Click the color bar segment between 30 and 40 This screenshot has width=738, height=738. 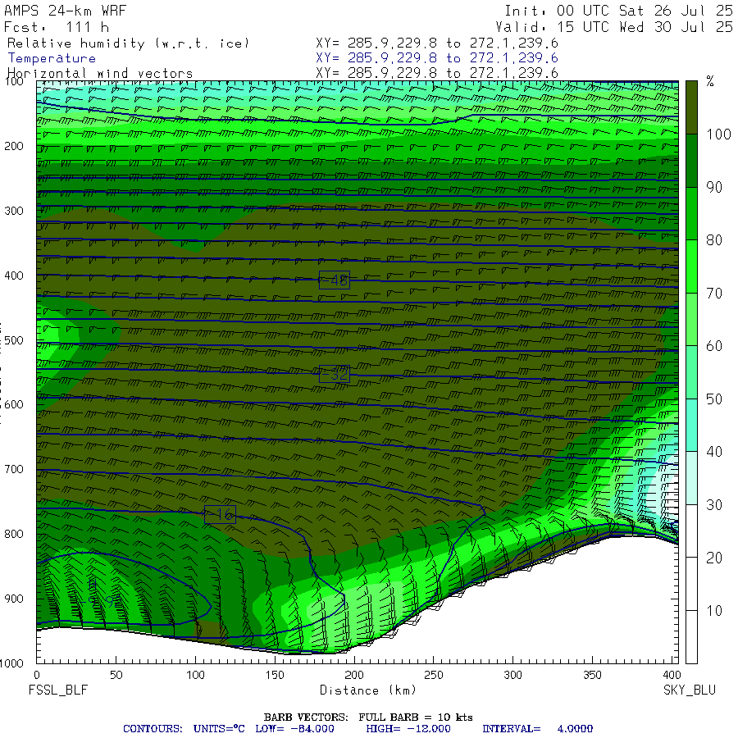click(691, 478)
